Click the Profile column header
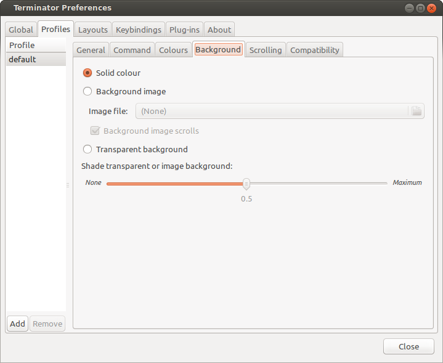 [x=36, y=45]
